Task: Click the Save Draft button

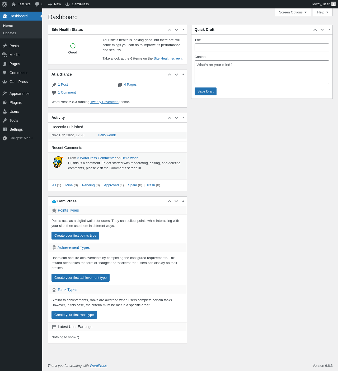Action: (205, 91)
